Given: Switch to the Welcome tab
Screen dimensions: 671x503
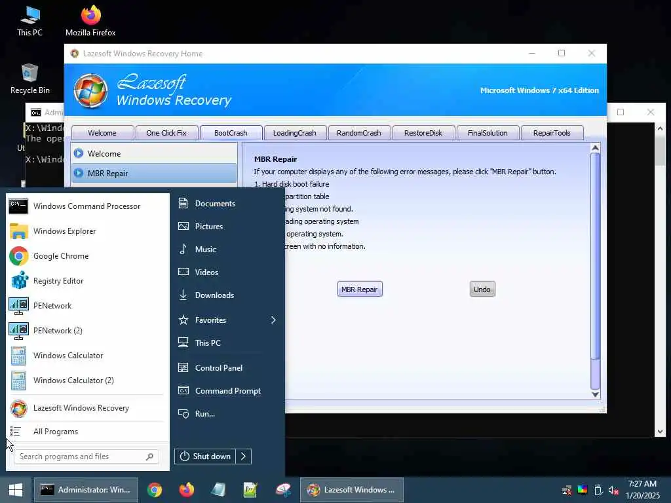Looking at the screenshot, I should (x=102, y=133).
